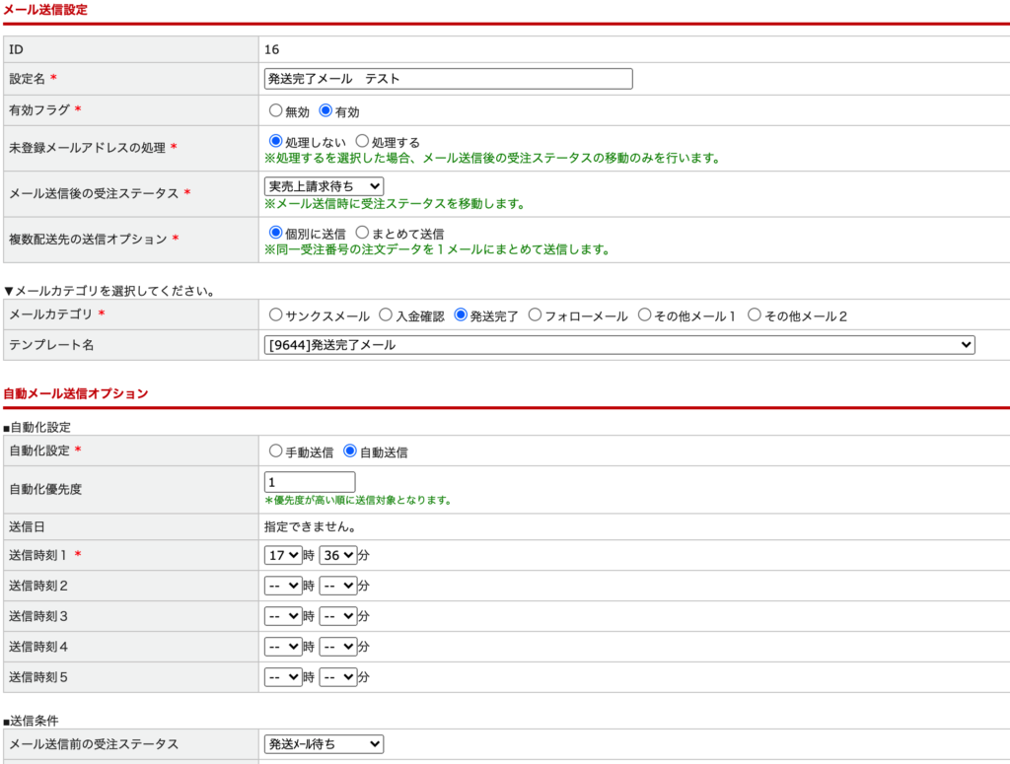Open the 送信時刻2 hour dropdown

click(283, 586)
